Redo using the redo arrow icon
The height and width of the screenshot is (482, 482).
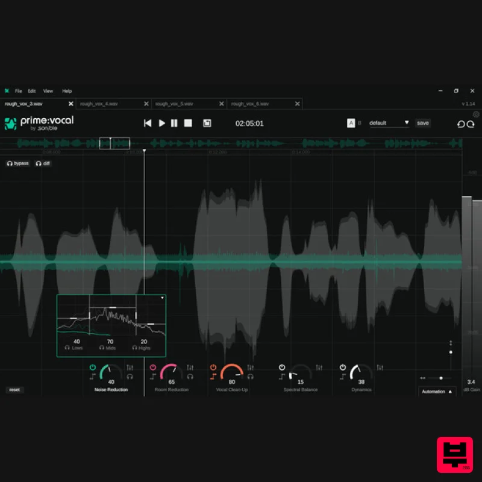[x=471, y=123]
